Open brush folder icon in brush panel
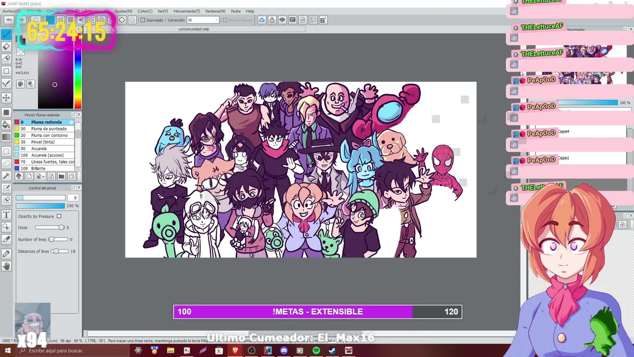The width and height of the screenshot is (634, 357). pos(61,177)
